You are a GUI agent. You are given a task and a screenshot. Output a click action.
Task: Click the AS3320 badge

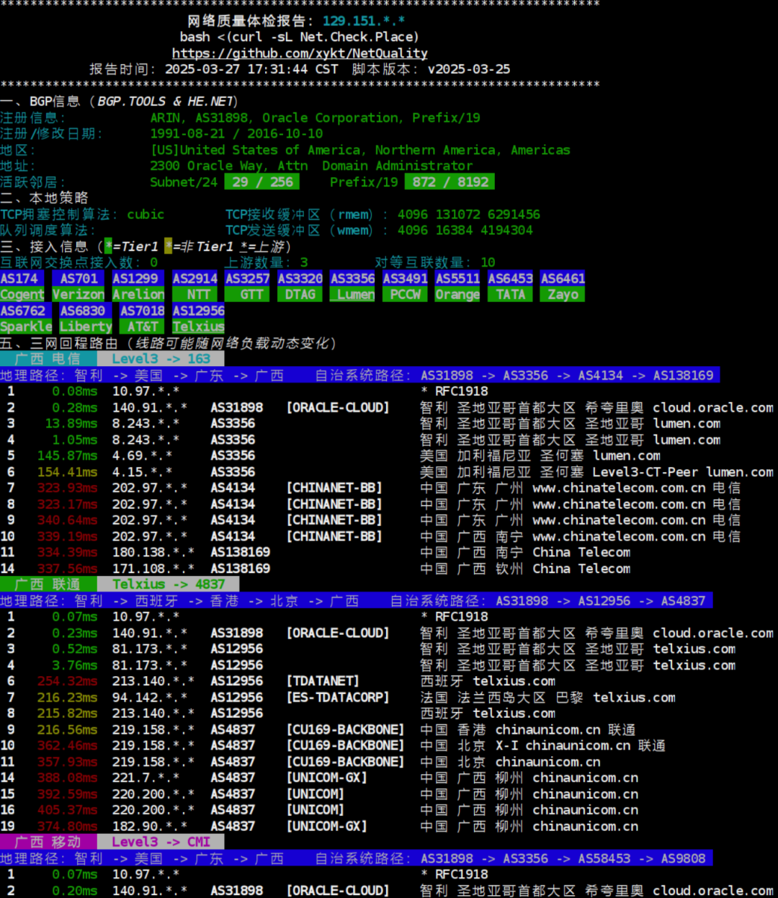click(300, 278)
